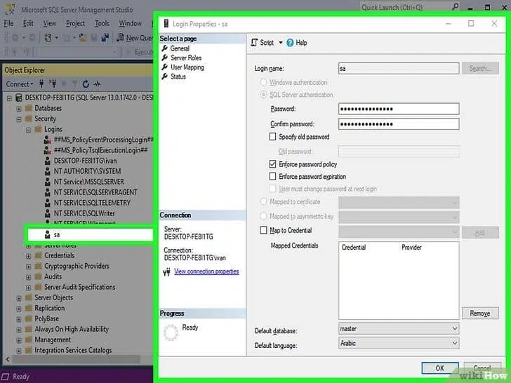This screenshot has height=383, width=511.
Task: Click the Password input field
Action: click(x=398, y=109)
